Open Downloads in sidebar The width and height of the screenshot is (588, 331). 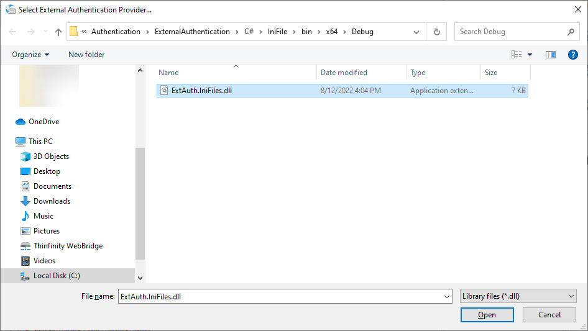[x=52, y=201]
